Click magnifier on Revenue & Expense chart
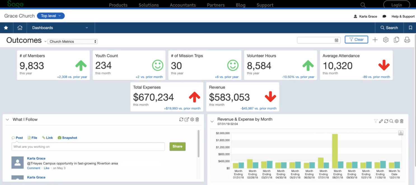 pos(391,121)
